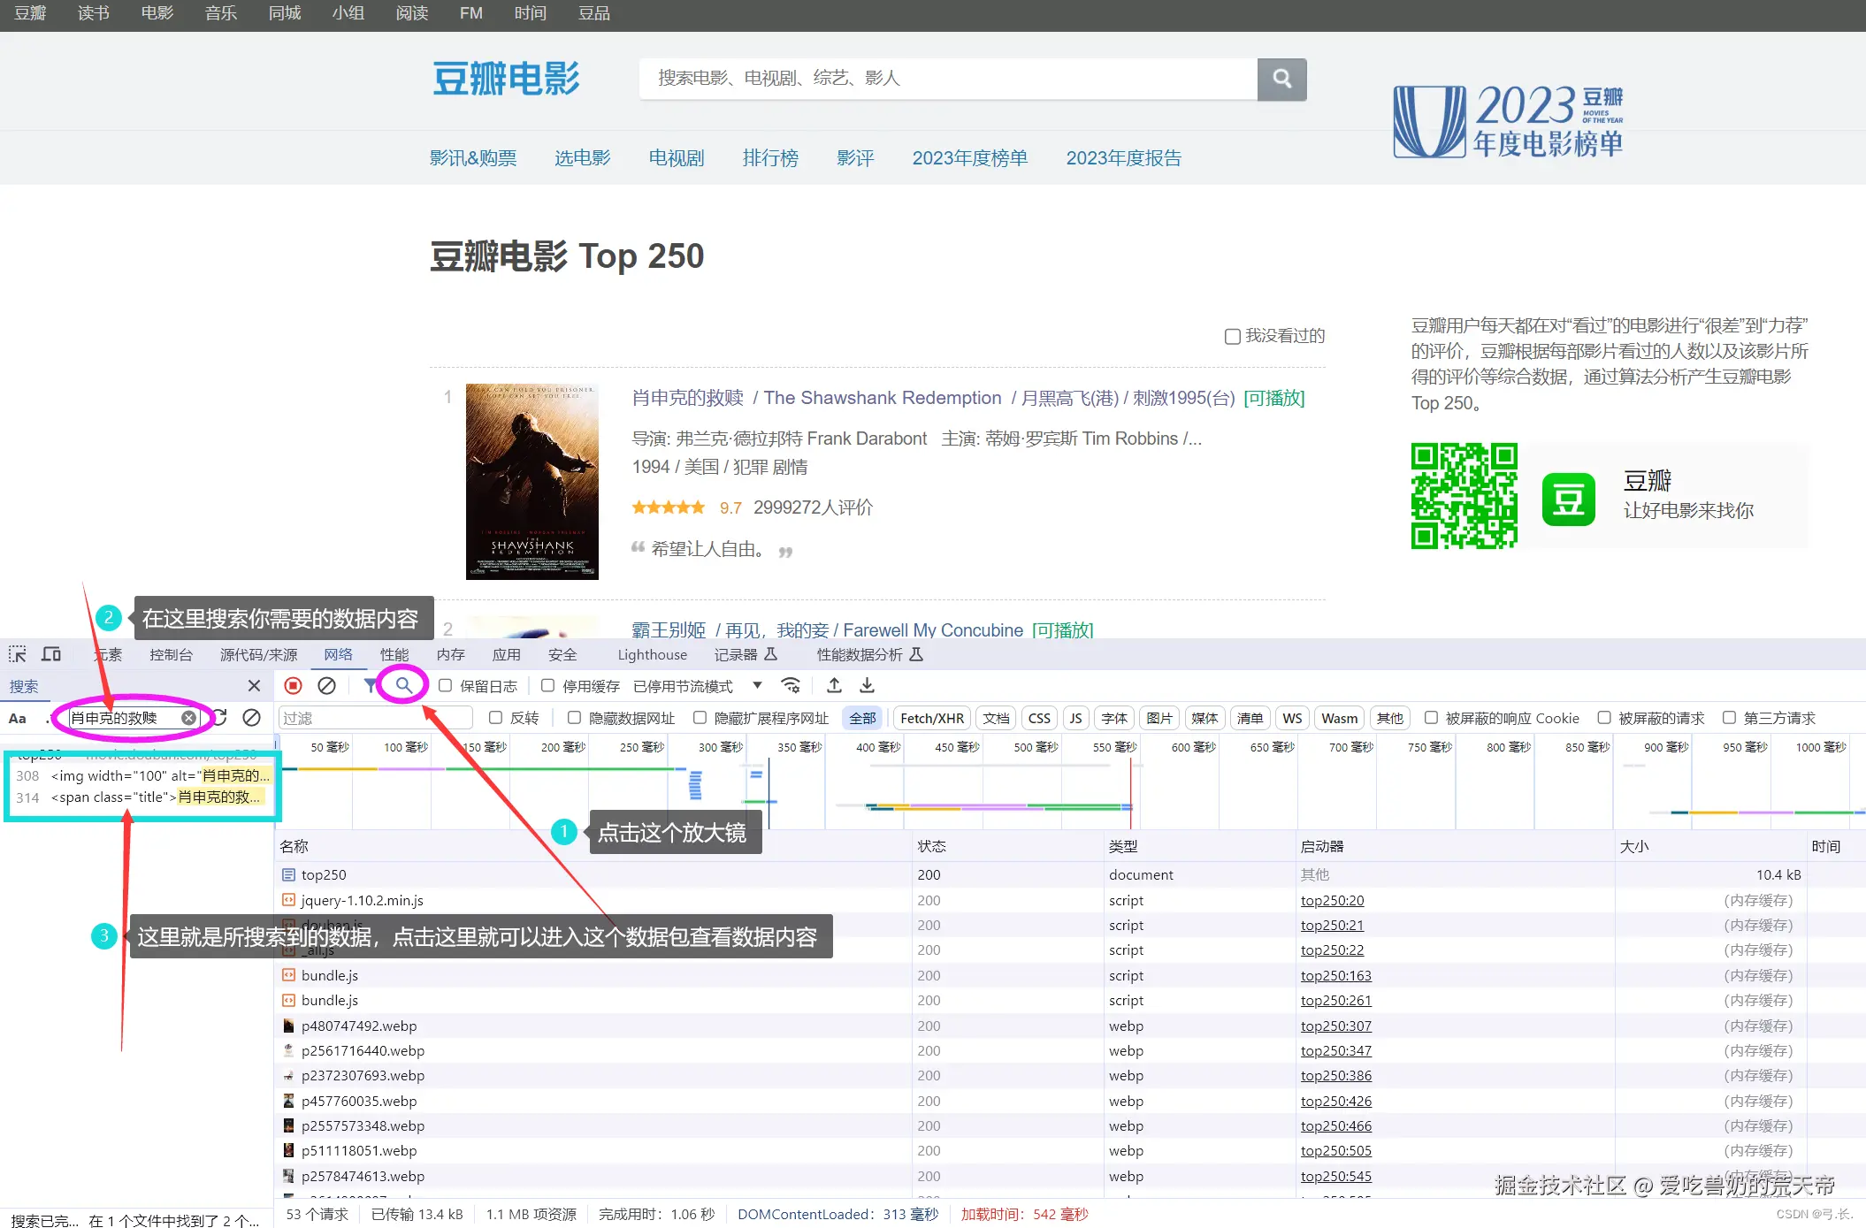Clear the network log
1866x1228 pixels.
tap(326, 685)
